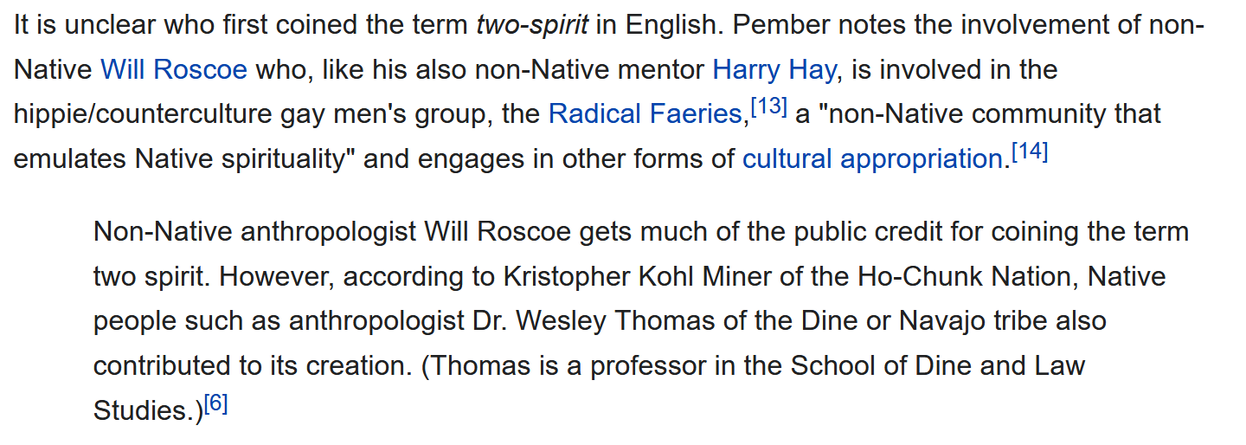Jump to citation [14]
This screenshot has height=445, width=1246.
point(1030,152)
